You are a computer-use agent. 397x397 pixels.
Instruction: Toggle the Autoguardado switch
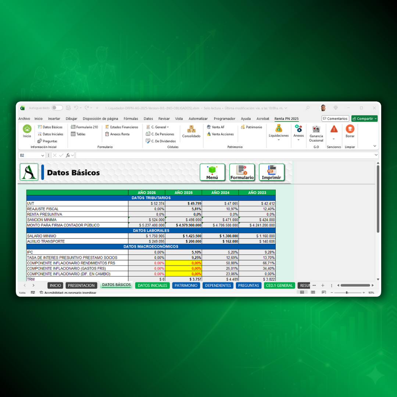coord(57,108)
